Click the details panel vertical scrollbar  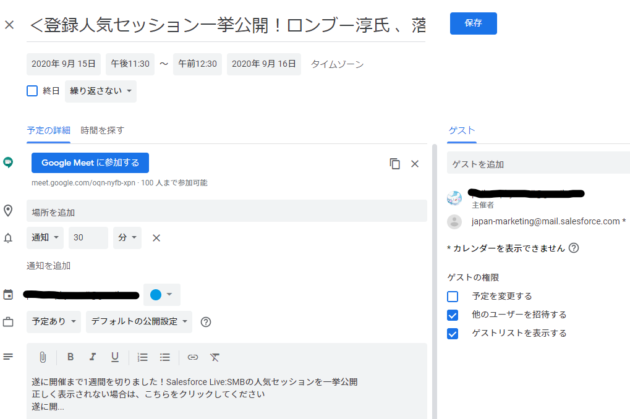[x=435, y=281]
